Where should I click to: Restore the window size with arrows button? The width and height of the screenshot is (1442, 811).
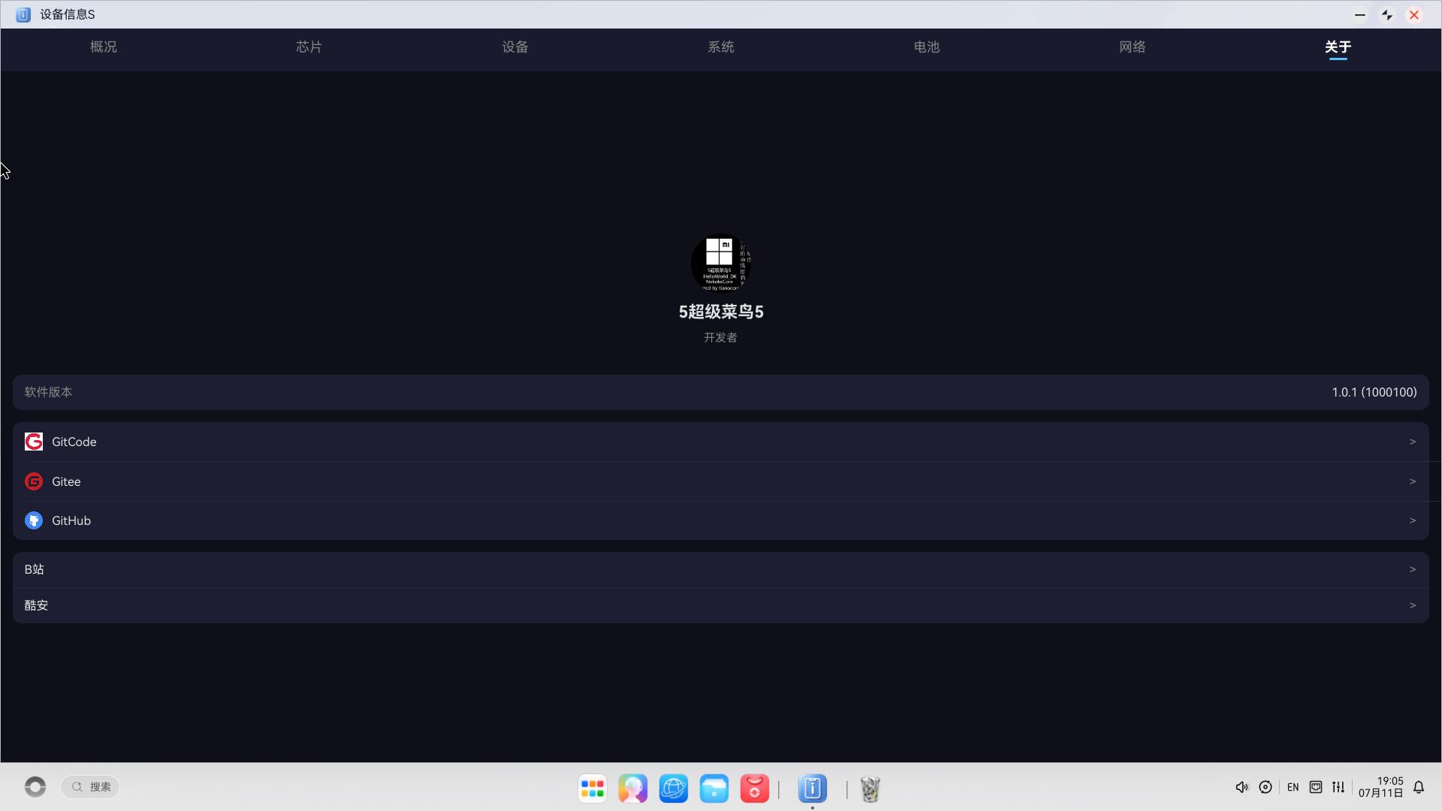(1387, 15)
